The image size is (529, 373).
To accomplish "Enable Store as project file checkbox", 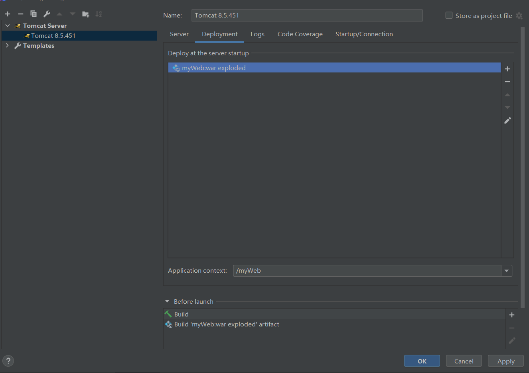I will pos(449,16).
